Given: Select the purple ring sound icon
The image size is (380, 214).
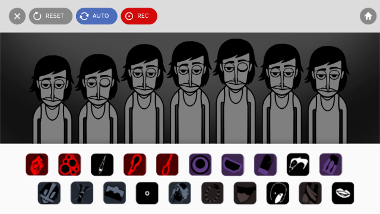Looking at the screenshot, I should pyautogui.click(x=200, y=164).
